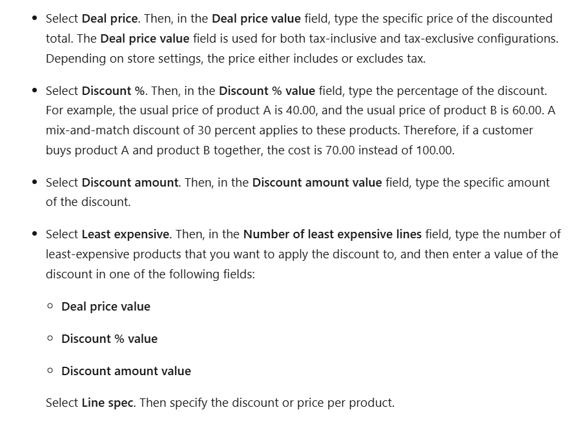Click bold "Discount amount" after the third "Select"
Screen dimensions: 576x421
(130, 182)
